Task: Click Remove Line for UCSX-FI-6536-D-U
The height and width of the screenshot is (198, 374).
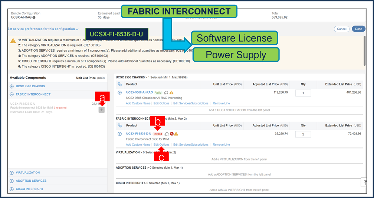Action: [222, 145]
